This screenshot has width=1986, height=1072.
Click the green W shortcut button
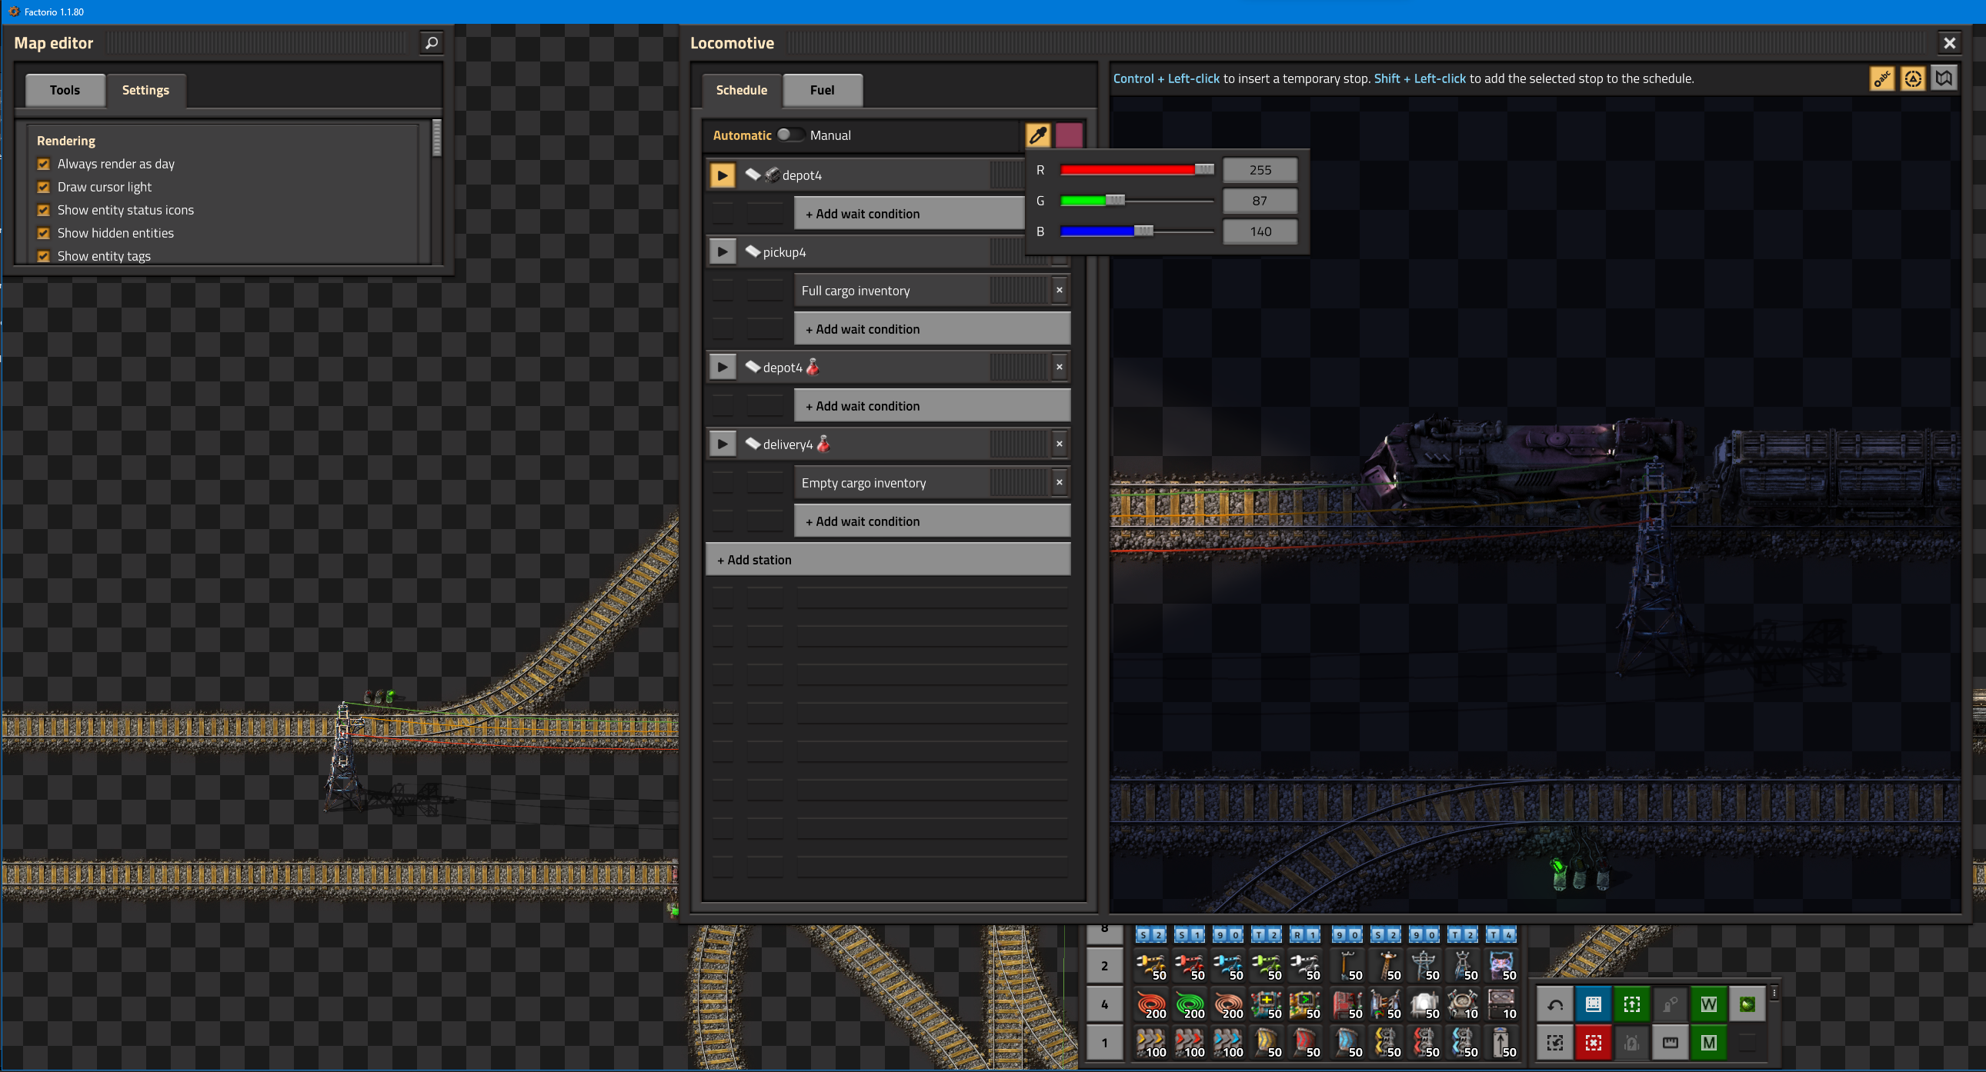[x=1709, y=1004]
